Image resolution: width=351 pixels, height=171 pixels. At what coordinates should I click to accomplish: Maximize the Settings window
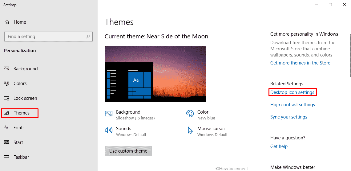click(330, 5)
